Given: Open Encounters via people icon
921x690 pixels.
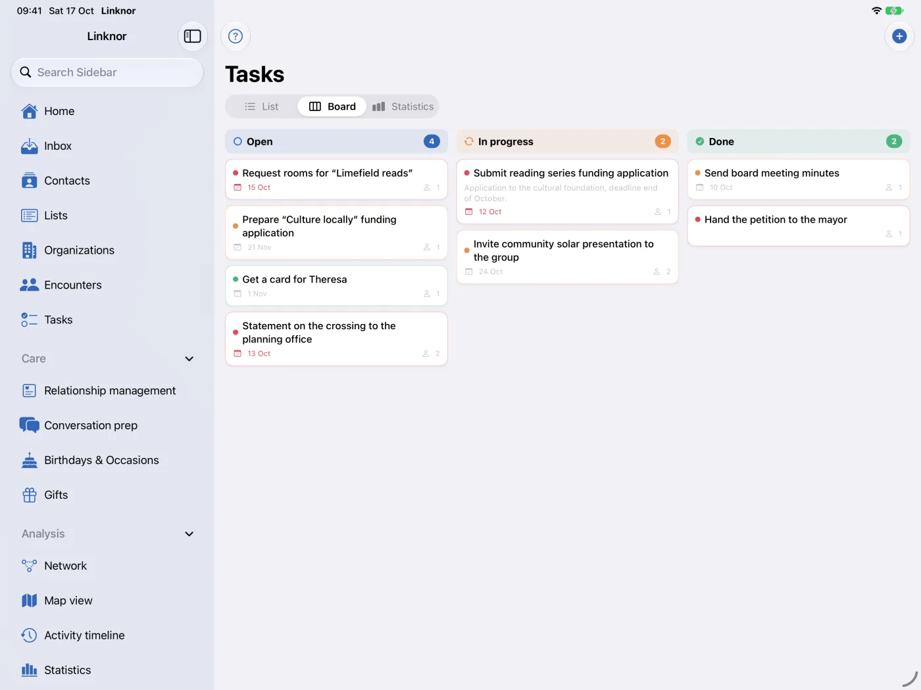Looking at the screenshot, I should click(30, 285).
